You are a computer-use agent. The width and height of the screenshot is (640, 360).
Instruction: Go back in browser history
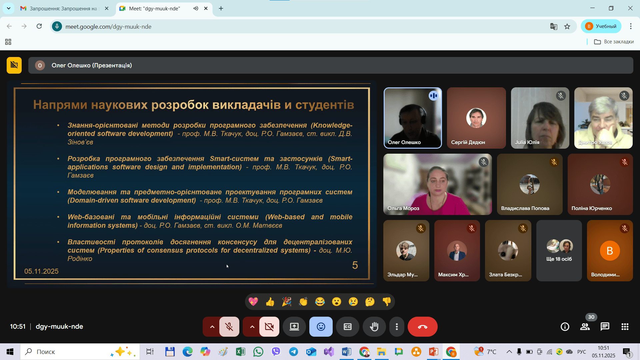[x=9, y=26]
